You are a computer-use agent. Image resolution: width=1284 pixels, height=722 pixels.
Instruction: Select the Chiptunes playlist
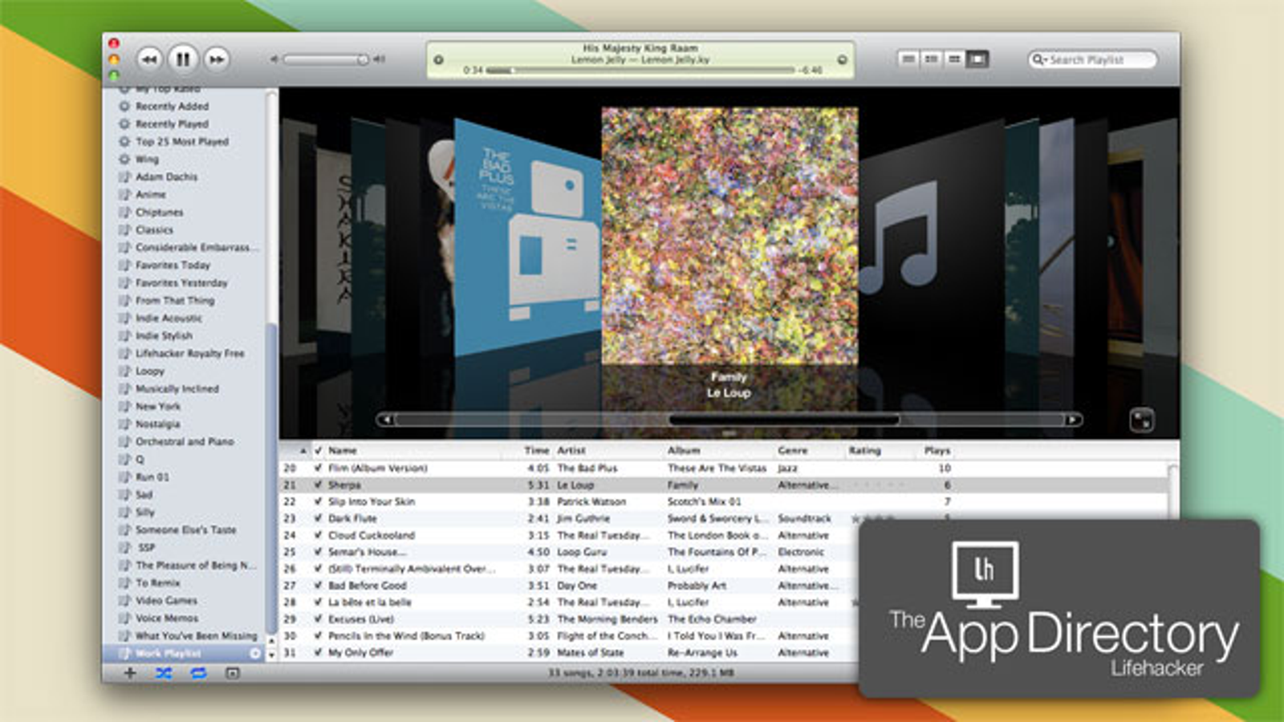(x=159, y=212)
